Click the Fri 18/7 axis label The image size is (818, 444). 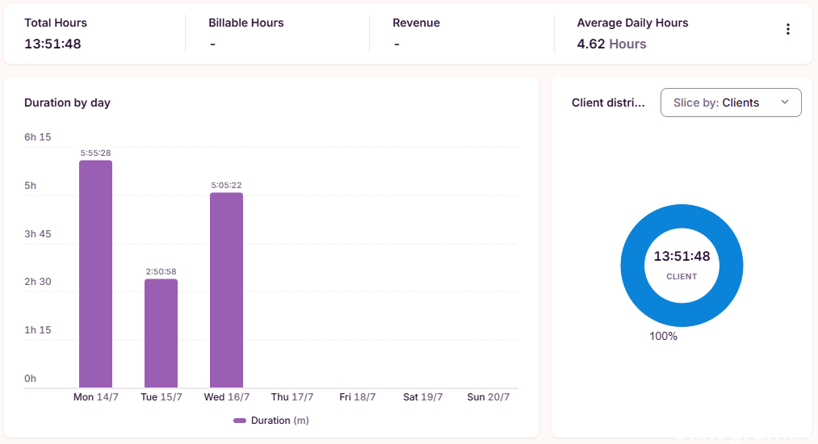tap(358, 397)
